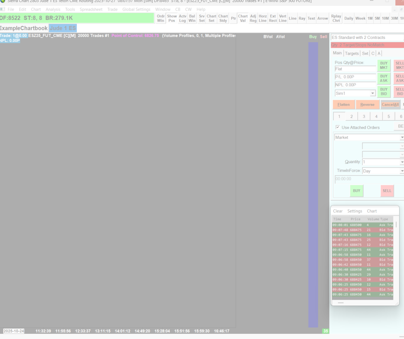Click the CancelAll button
This screenshot has width=404, height=339.
tap(390, 105)
